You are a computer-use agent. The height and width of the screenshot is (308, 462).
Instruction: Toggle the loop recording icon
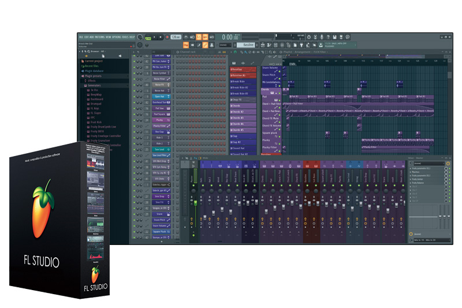(x=212, y=37)
